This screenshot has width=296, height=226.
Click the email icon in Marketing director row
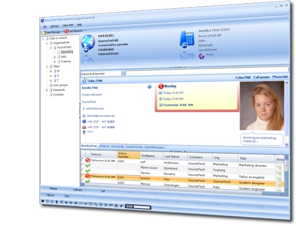click(279, 167)
